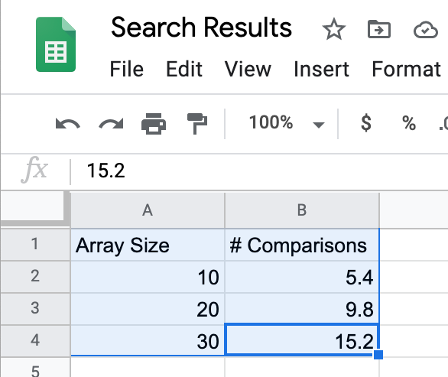This screenshot has height=377, width=448.
Task: Expand the 100% zoom dropdown
Action: point(319,125)
